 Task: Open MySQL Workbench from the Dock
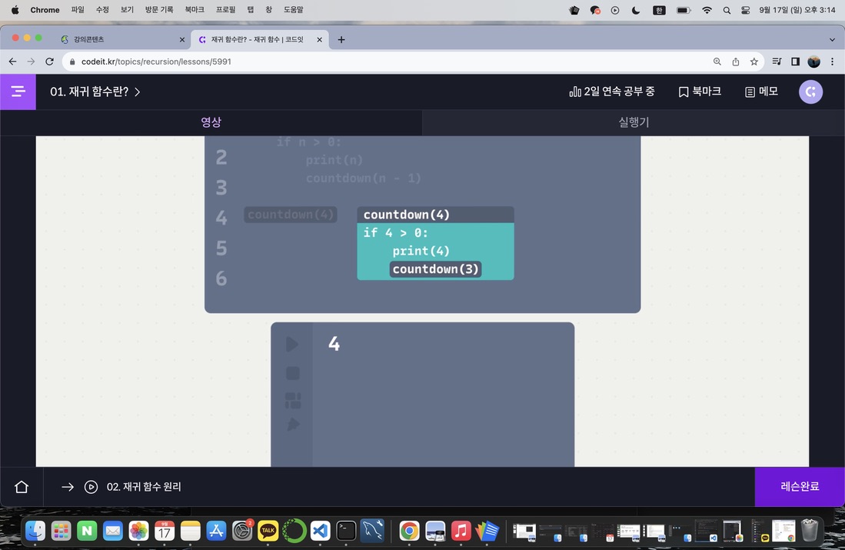(x=372, y=531)
